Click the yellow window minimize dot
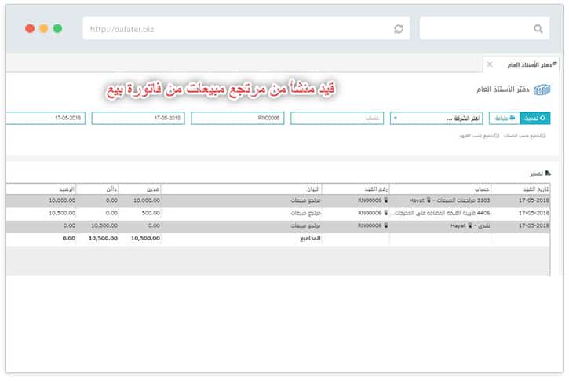569x381 pixels. tap(44, 28)
